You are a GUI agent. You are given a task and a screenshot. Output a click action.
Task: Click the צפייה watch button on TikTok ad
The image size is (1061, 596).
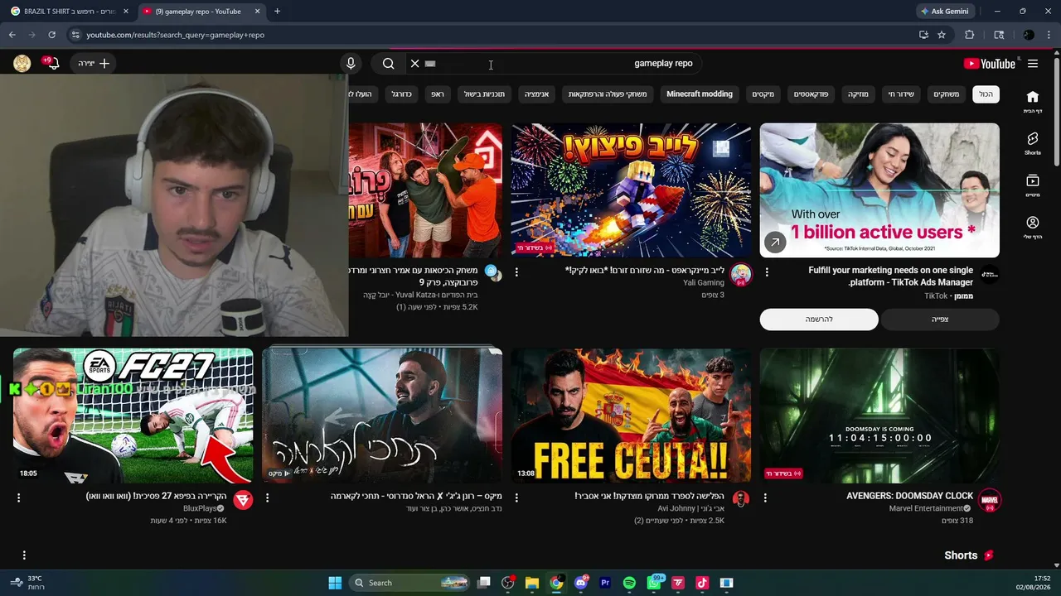click(940, 320)
